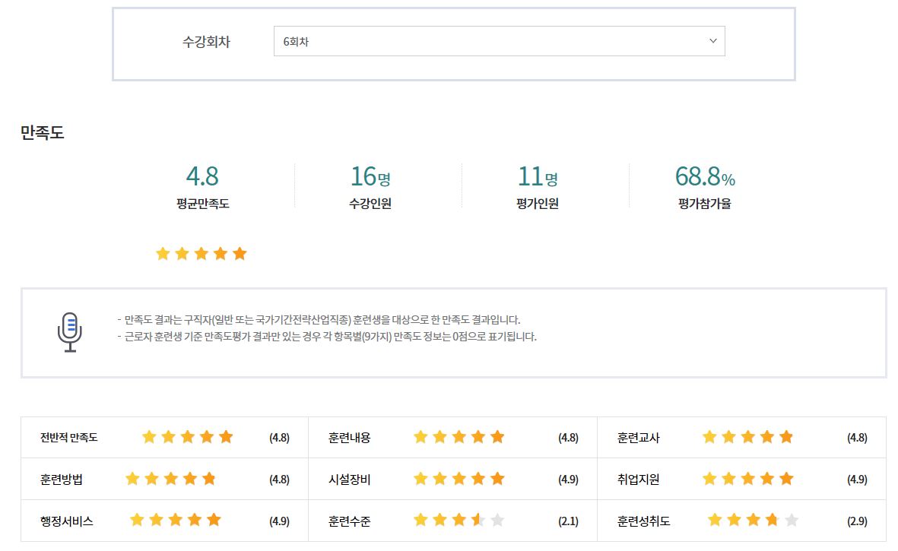Click the stars beside 시설장비
The image size is (898, 551).
(459, 479)
